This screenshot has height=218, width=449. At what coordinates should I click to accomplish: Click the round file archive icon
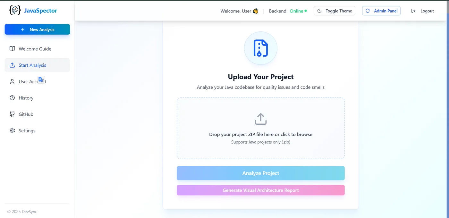pyautogui.click(x=261, y=48)
